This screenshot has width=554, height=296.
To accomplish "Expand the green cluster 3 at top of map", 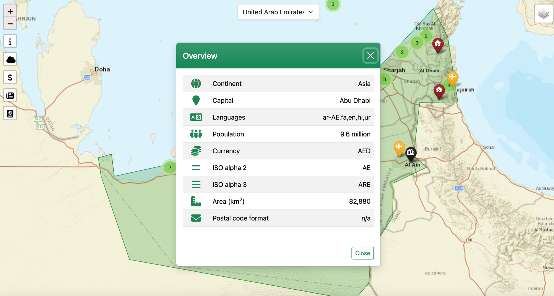I will coord(333,4).
